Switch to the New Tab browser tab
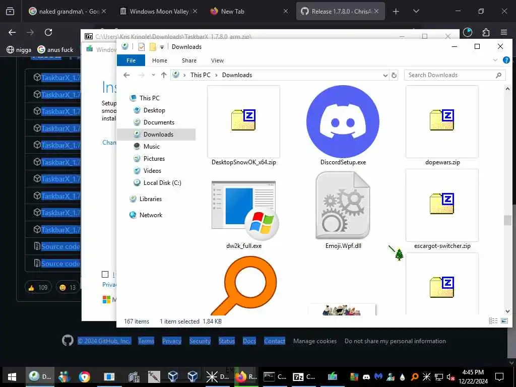The height and width of the screenshot is (387, 516). point(249,11)
